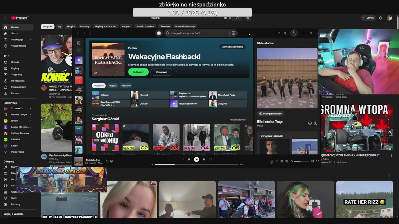Adjust Spotify volume slider
Viewport: 399px width, 224px height.
pyautogui.click(x=301, y=161)
